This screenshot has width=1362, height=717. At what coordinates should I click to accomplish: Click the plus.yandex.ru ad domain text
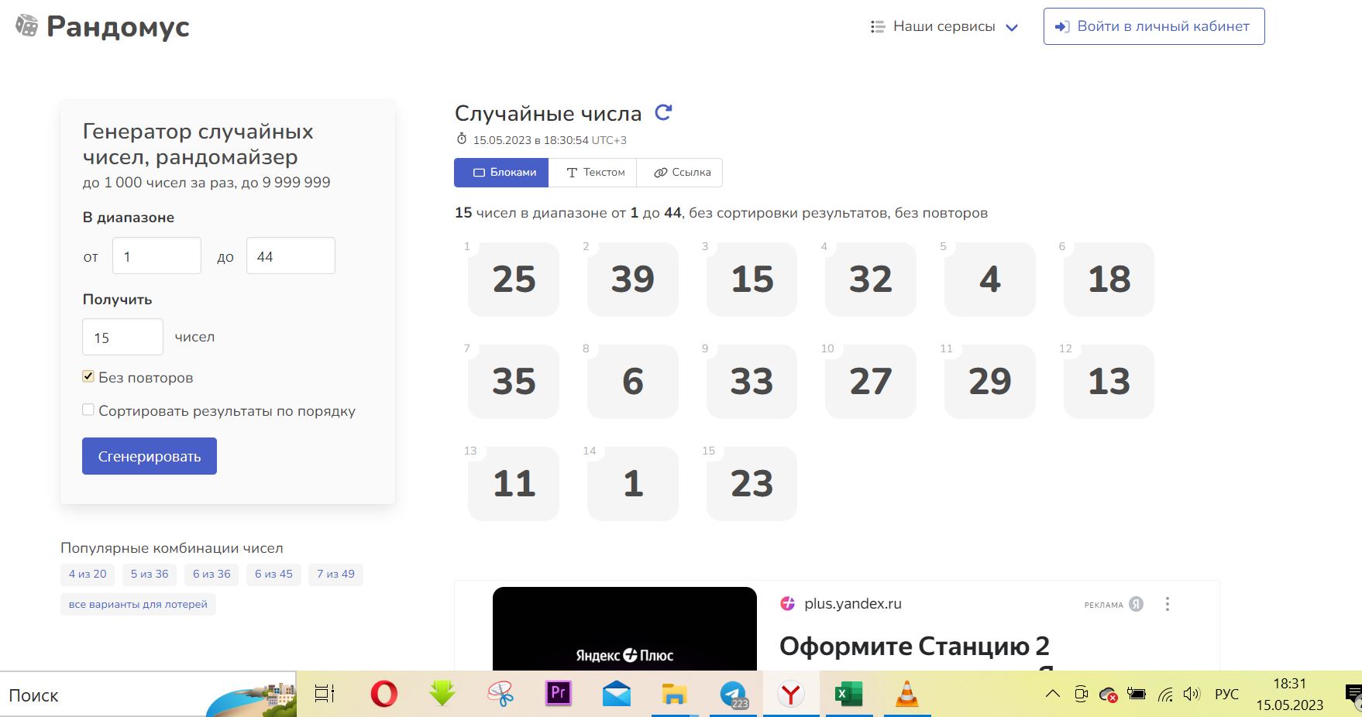click(x=852, y=604)
